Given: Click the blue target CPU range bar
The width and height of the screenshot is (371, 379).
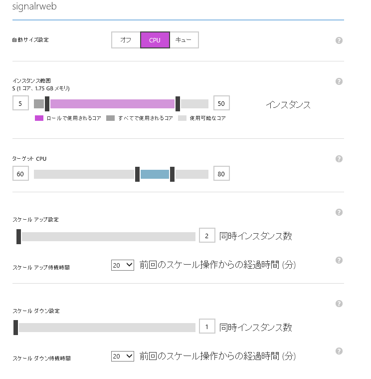Looking at the screenshot, I should tap(155, 174).
